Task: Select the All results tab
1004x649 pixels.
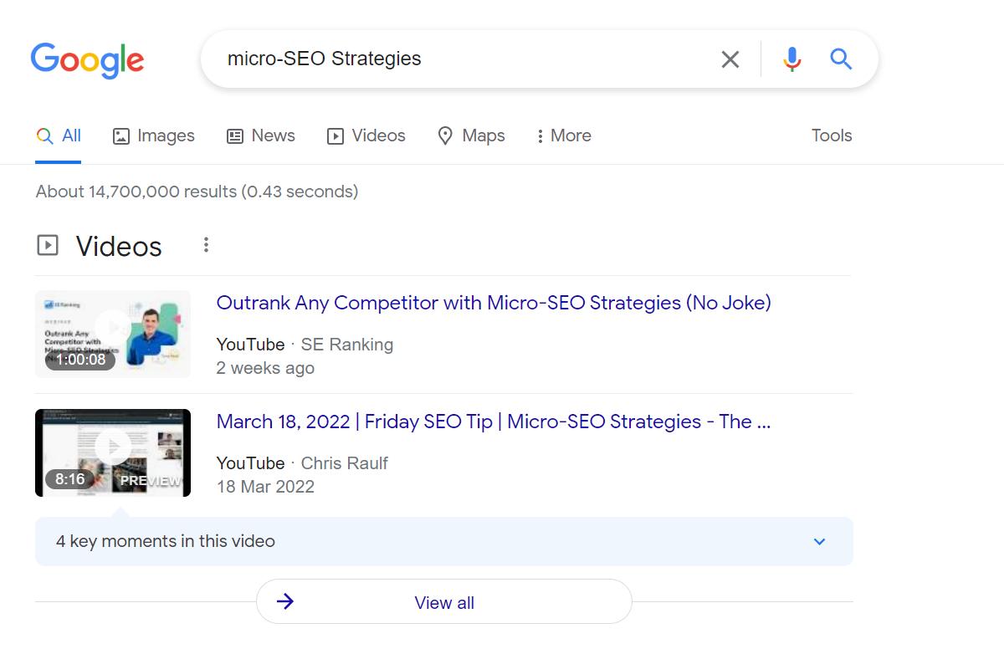Action: click(59, 135)
